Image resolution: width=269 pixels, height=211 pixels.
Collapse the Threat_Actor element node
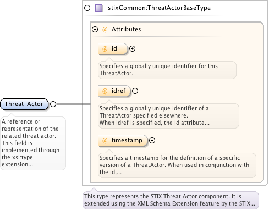click(53, 104)
